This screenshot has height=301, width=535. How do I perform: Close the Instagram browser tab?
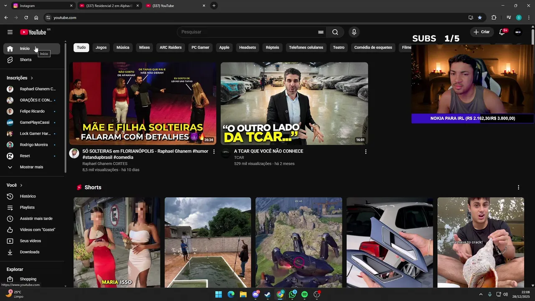click(71, 6)
